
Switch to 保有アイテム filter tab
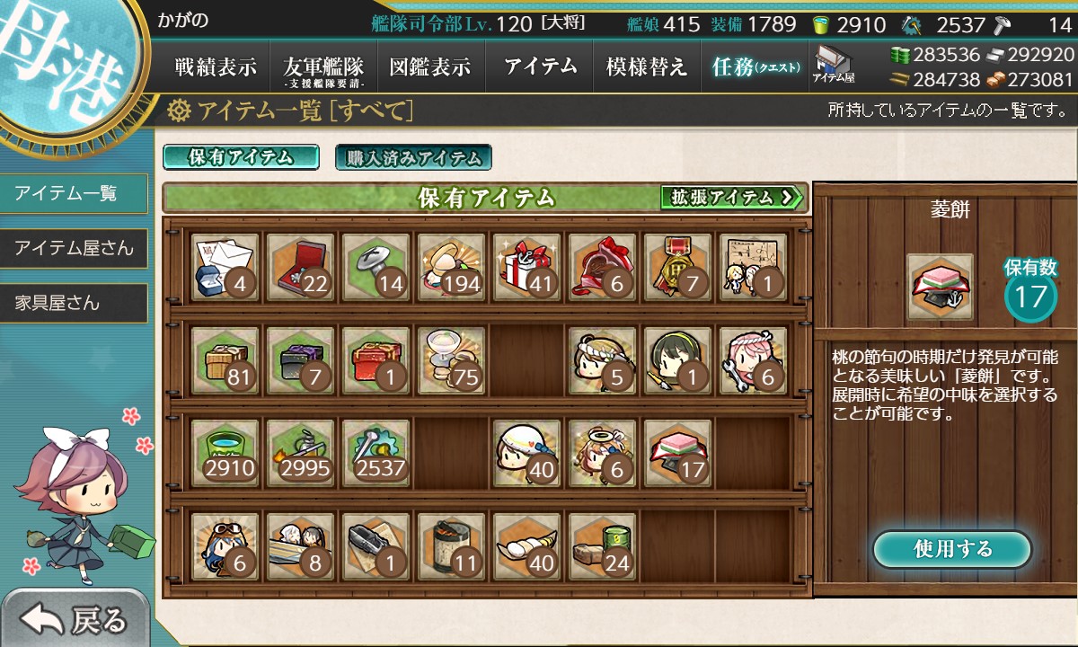241,157
